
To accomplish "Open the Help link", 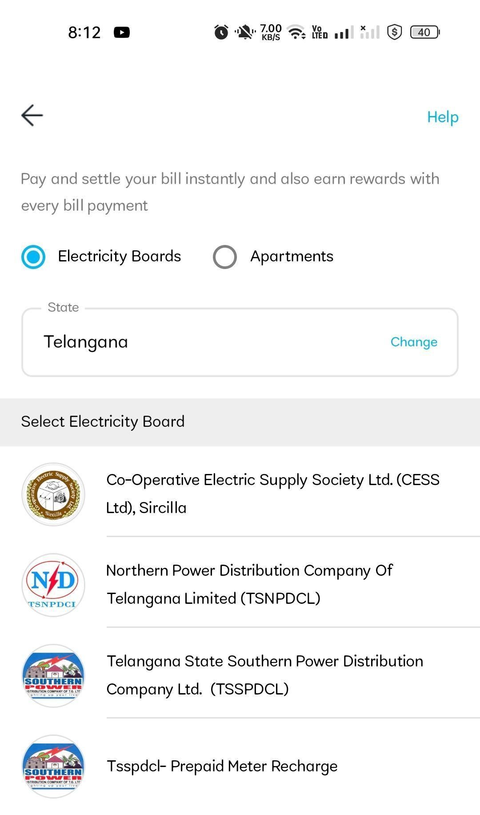I will coord(442,117).
